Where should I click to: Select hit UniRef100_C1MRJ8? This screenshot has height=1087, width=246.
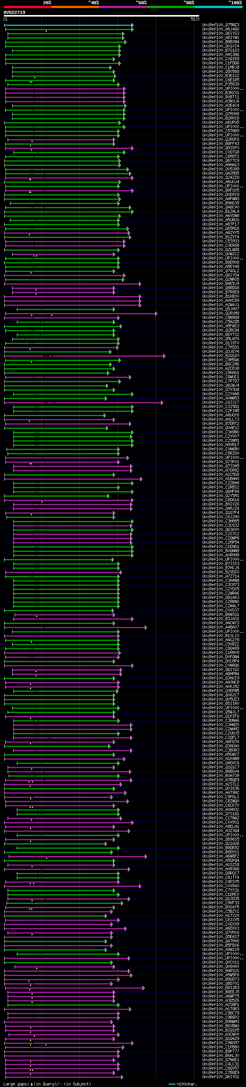coord(221,67)
